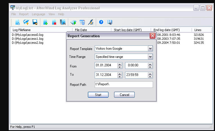Click the Cancel button

pos(124,95)
